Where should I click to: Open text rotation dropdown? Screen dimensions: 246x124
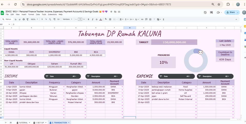tap(137, 19)
